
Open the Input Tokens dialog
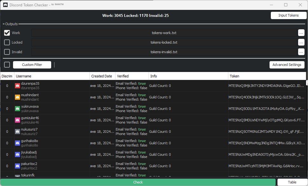288,15
